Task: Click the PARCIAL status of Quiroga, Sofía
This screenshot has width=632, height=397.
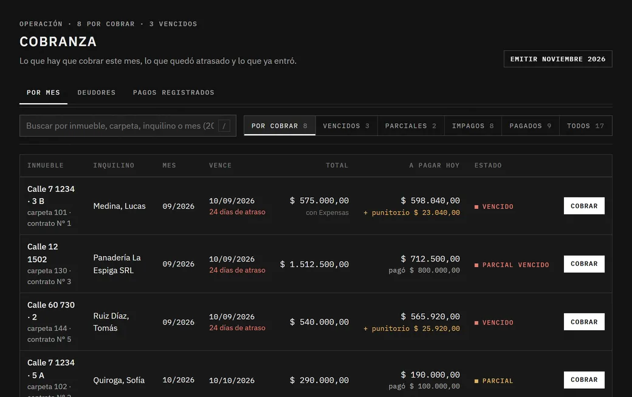Action: pos(493,381)
